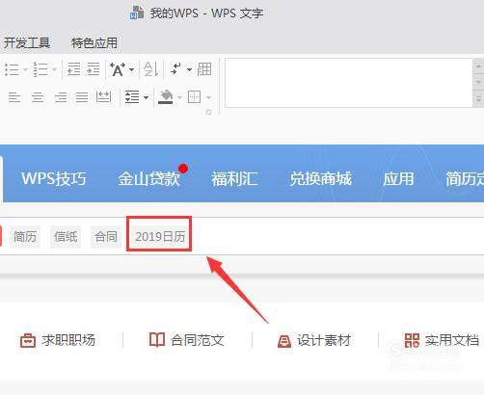Screen dimensions: 484x395
Task: Open the 特色应用 tab
Action: click(x=94, y=42)
